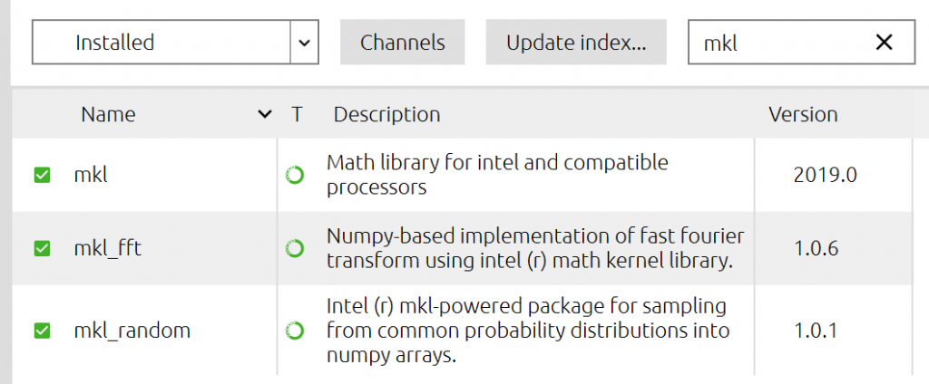Click the T column header
The height and width of the screenshot is (384, 929).
pos(297,115)
